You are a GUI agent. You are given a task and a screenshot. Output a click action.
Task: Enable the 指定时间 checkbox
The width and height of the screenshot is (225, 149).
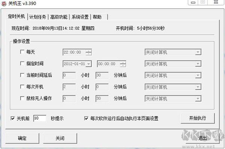point(22,63)
